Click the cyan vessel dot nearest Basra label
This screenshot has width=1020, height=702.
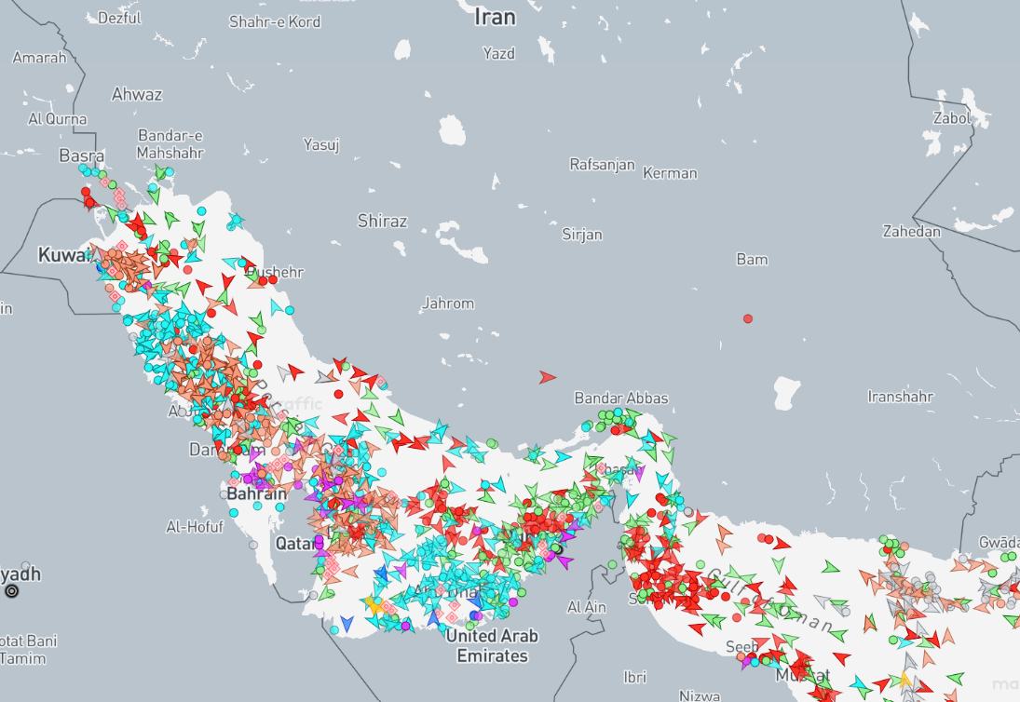pos(85,169)
